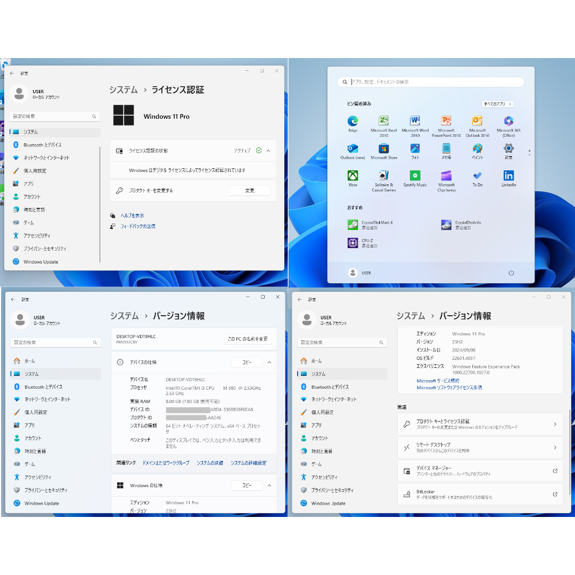The height and width of the screenshot is (575, 575).
Task: Copy Windows の仕様 with コピー button
Action: click(x=247, y=485)
